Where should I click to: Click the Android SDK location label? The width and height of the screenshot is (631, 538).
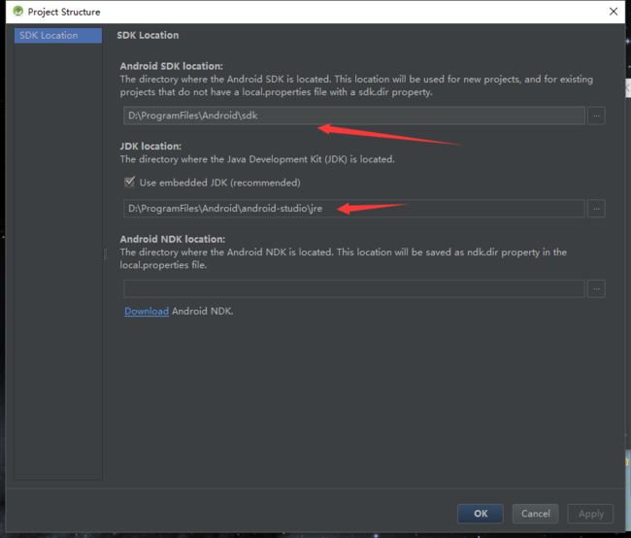coord(172,66)
